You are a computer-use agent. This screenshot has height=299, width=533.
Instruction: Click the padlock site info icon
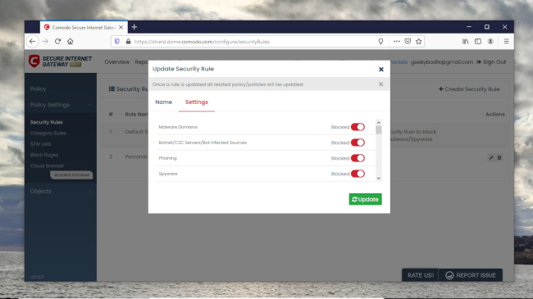tap(128, 42)
